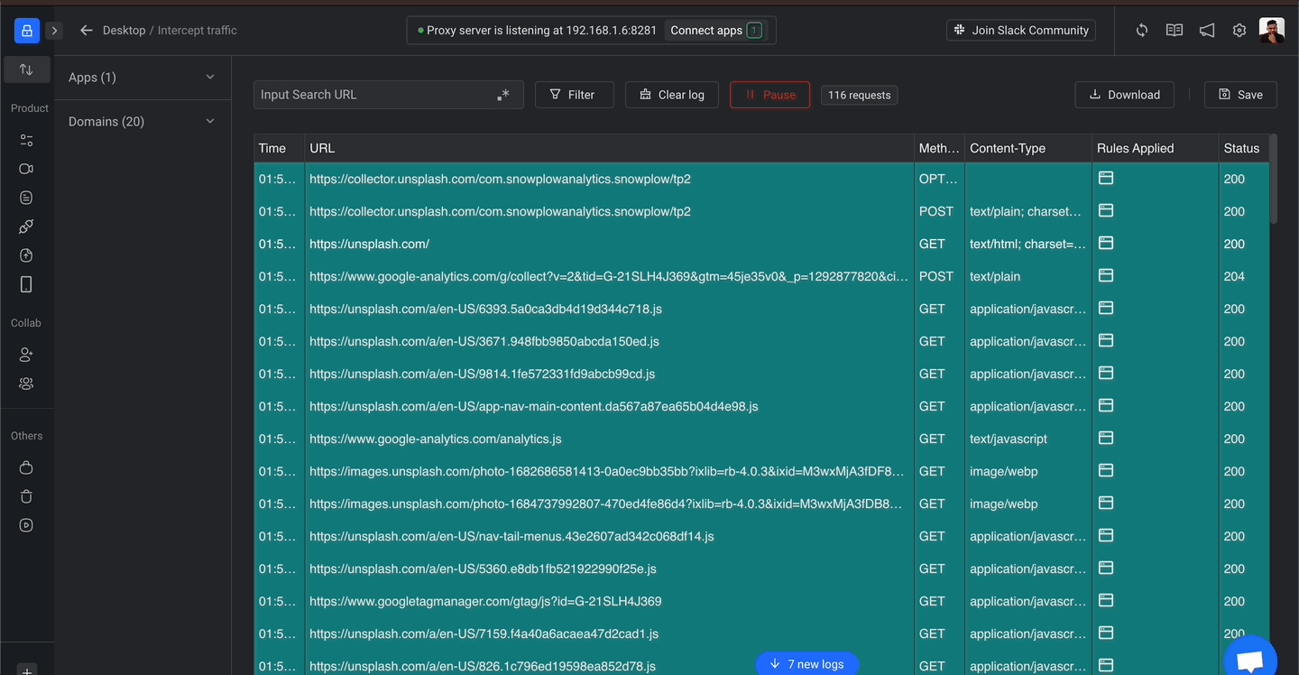Select the googletagmanager gtag/js request row
The height and width of the screenshot is (675, 1299).
click(761, 601)
